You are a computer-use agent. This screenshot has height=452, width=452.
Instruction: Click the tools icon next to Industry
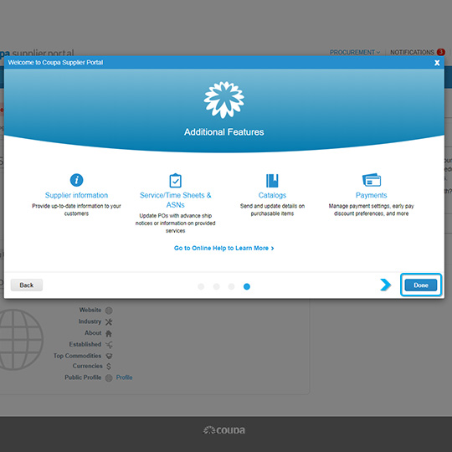coord(109,321)
